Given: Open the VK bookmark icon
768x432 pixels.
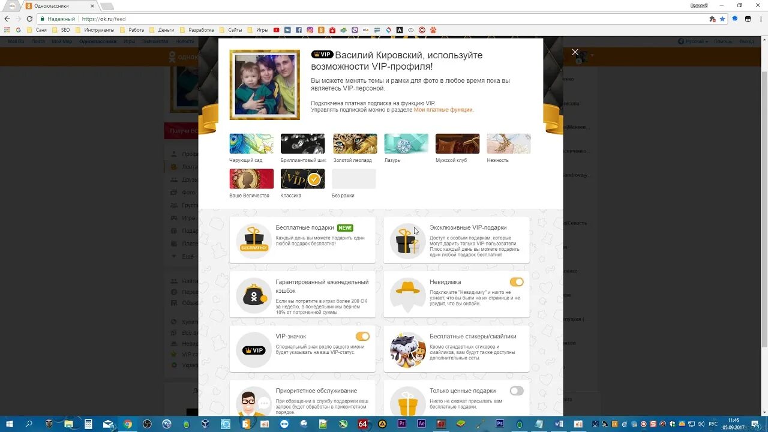Looking at the screenshot, I should click(x=288, y=30).
